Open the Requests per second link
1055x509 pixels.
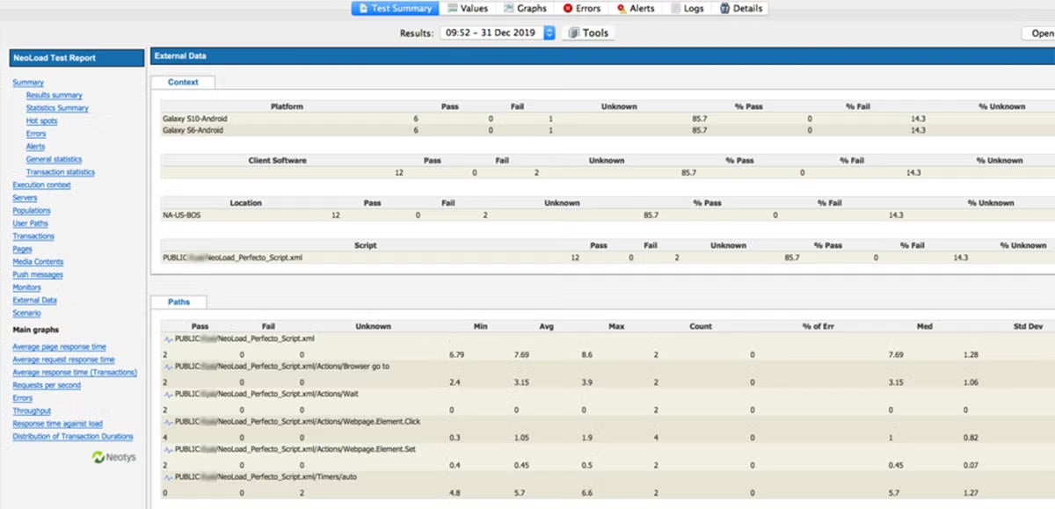tap(47, 385)
